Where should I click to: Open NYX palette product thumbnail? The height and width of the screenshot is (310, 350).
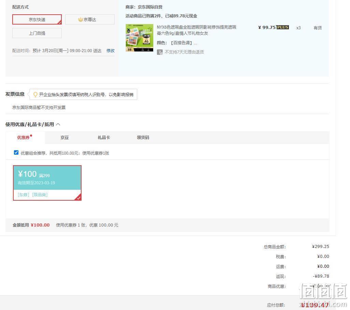pyautogui.click(x=140, y=38)
